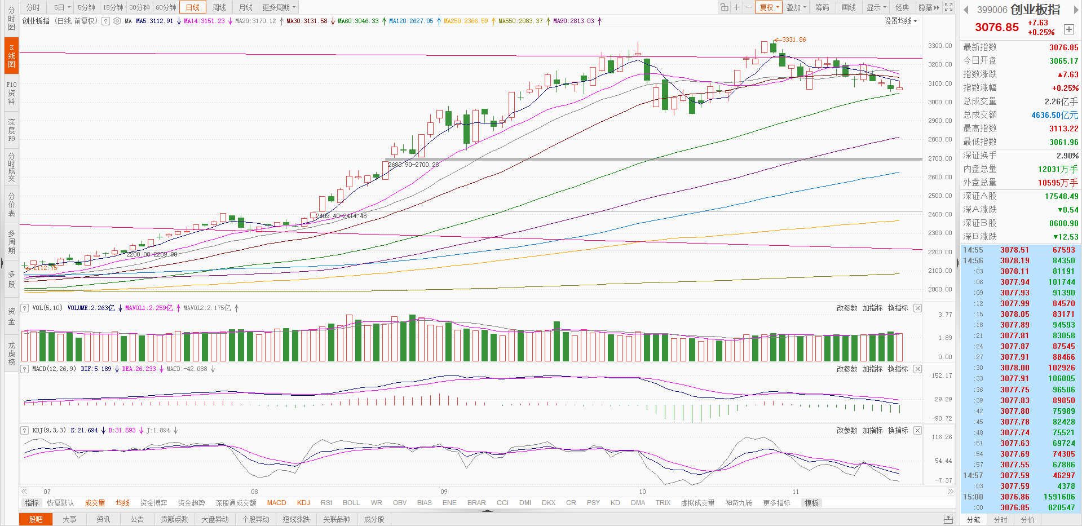Zoom in chart with plus icon

click(736, 7)
